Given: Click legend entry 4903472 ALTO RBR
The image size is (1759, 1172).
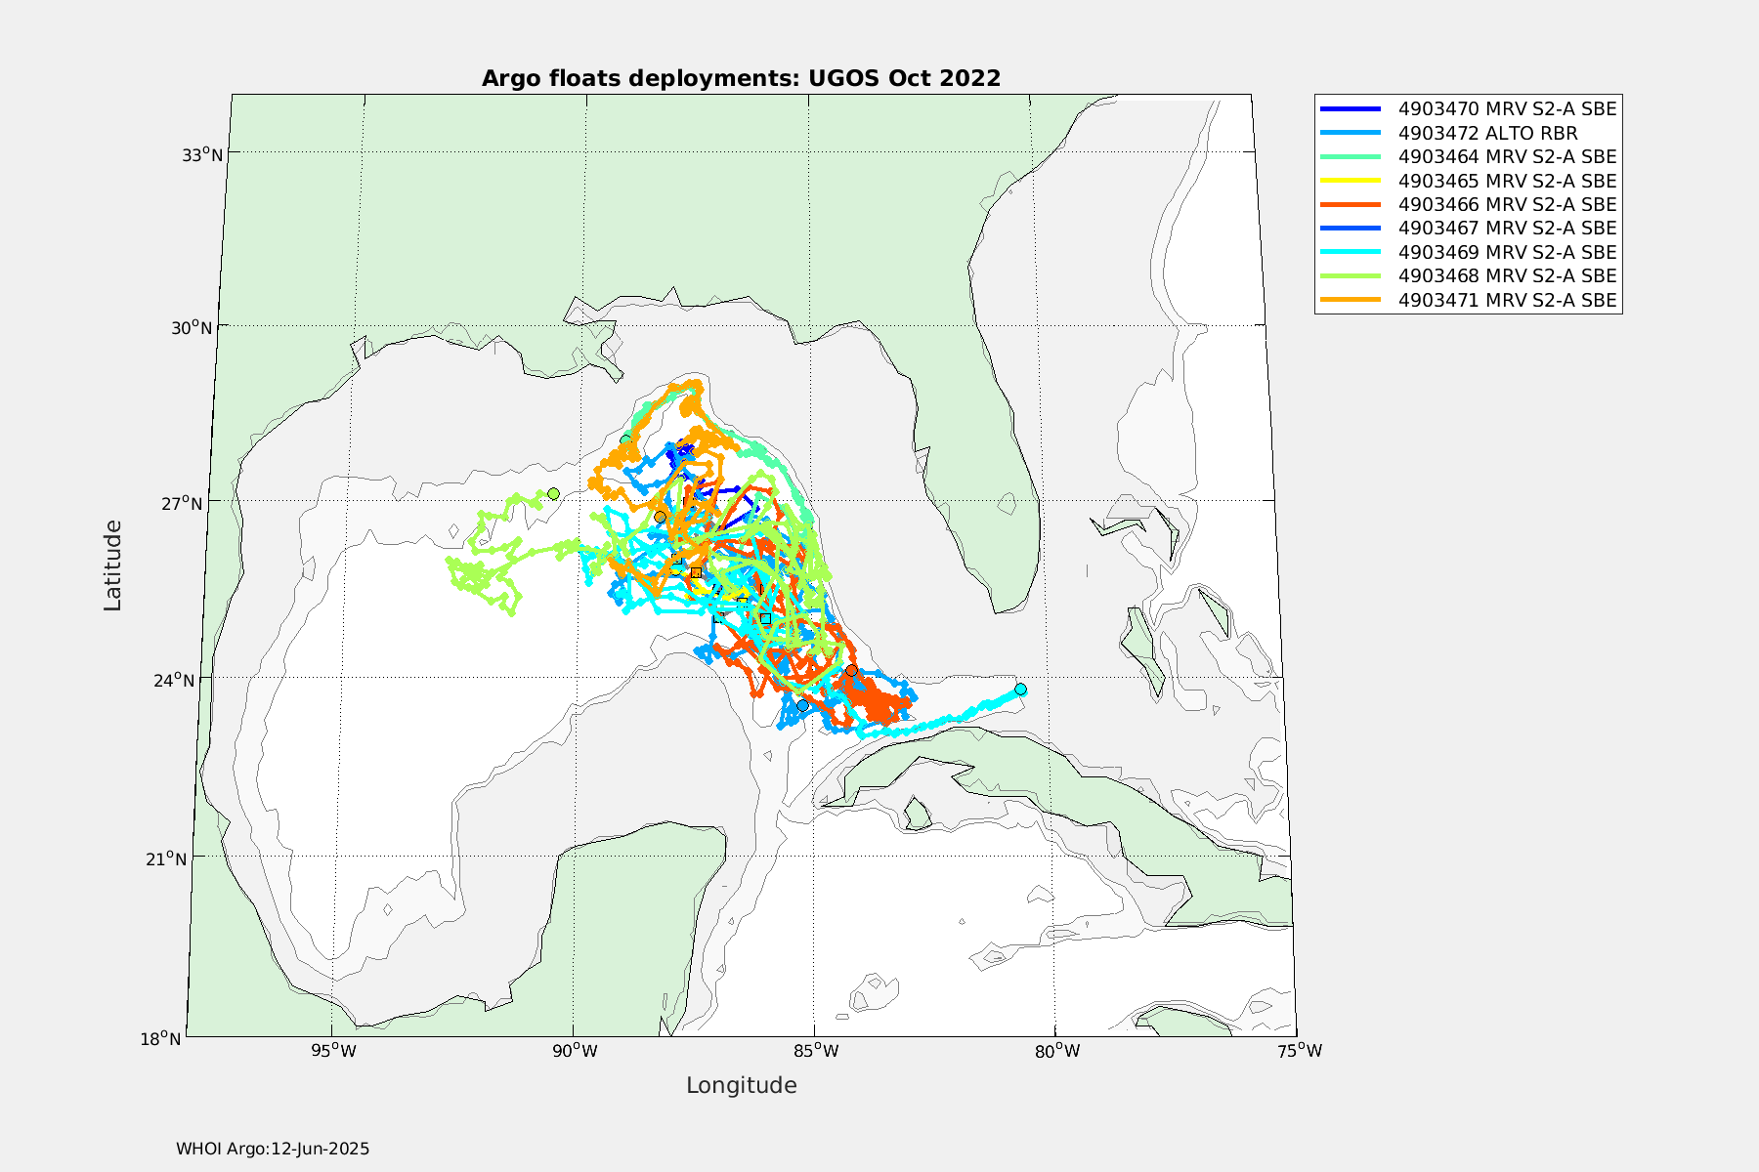Looking at the screenshot, I should pos(1448,133).
